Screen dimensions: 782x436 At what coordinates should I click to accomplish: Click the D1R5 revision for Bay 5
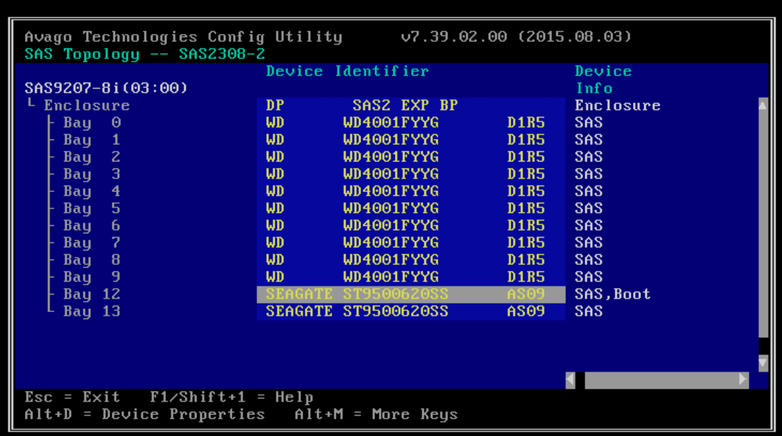[x=526, y=208]
